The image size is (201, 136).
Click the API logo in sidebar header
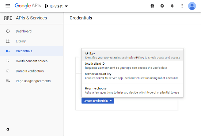[x=8, y=18]
